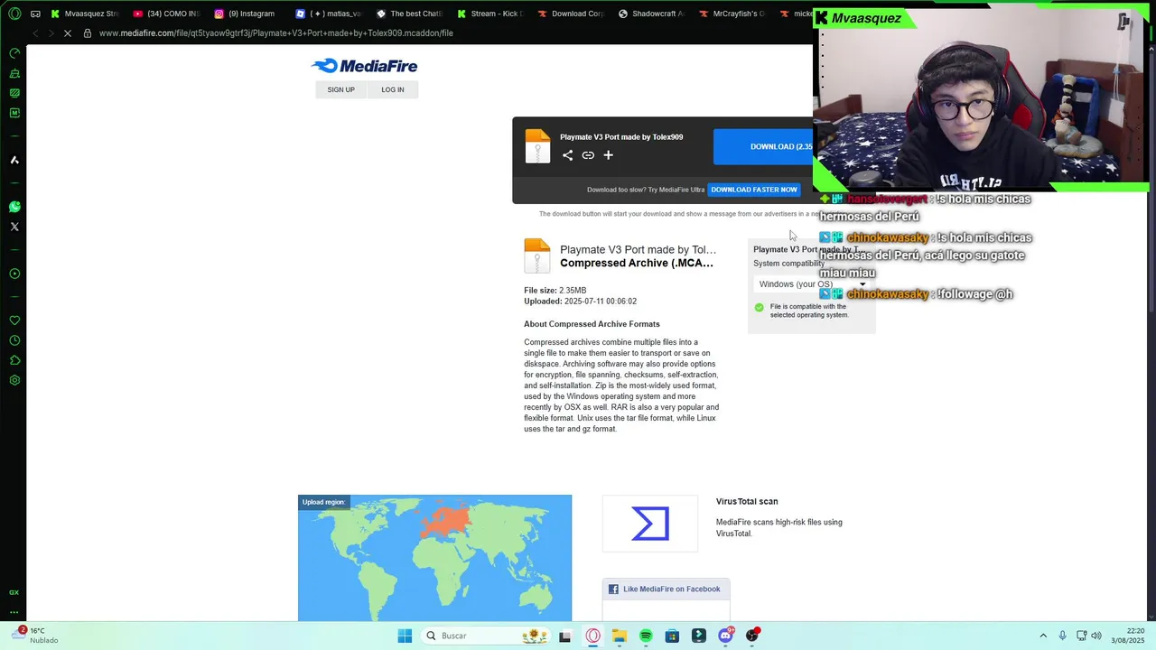This screenshot has width=1156, height=650.
Task: Click the LOG IN button
Action: [393, 89]
